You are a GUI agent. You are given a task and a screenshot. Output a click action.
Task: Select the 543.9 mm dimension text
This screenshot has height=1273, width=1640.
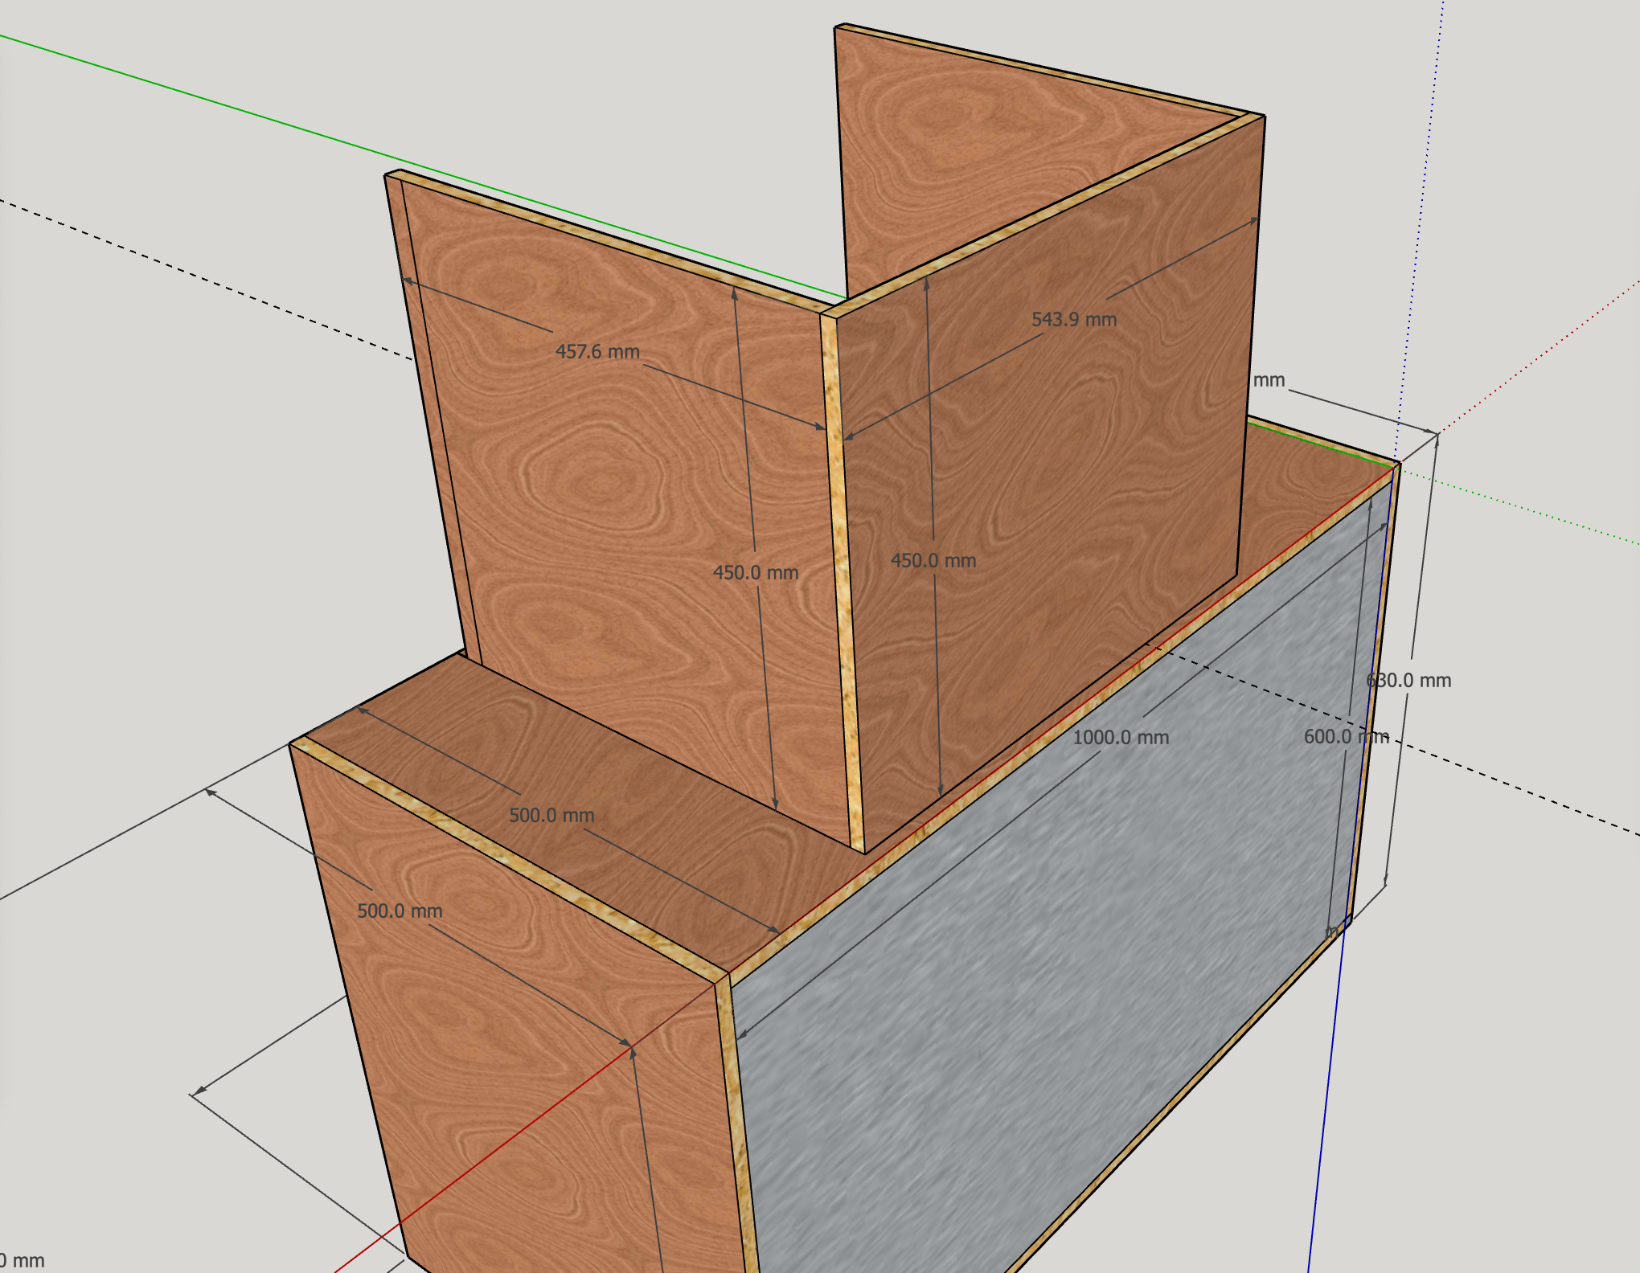pyautogui.click(x=1074, y=320)
